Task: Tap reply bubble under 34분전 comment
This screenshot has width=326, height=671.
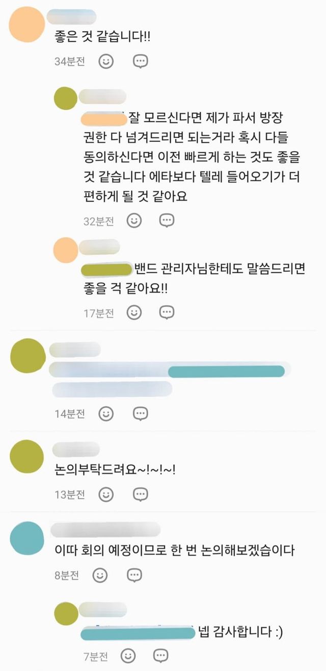Action: click(x=141, y=62)
